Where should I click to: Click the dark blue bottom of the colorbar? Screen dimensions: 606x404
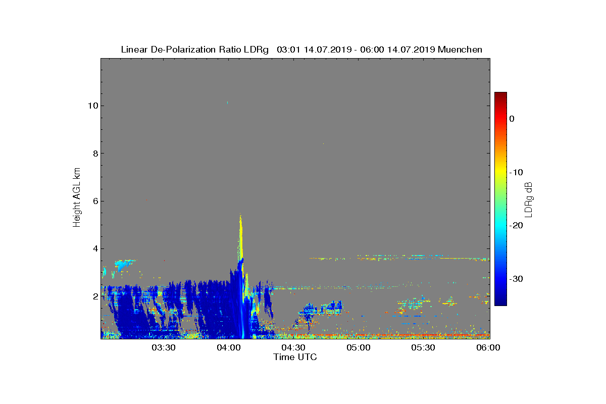pos(500,300)
